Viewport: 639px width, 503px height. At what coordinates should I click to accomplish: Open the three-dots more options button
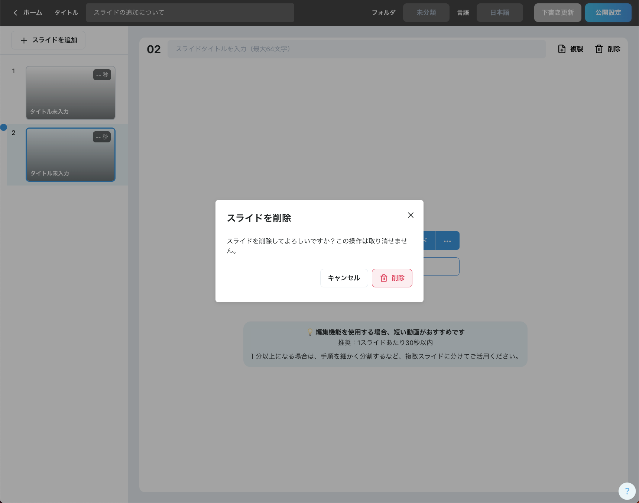coord(447,241)
